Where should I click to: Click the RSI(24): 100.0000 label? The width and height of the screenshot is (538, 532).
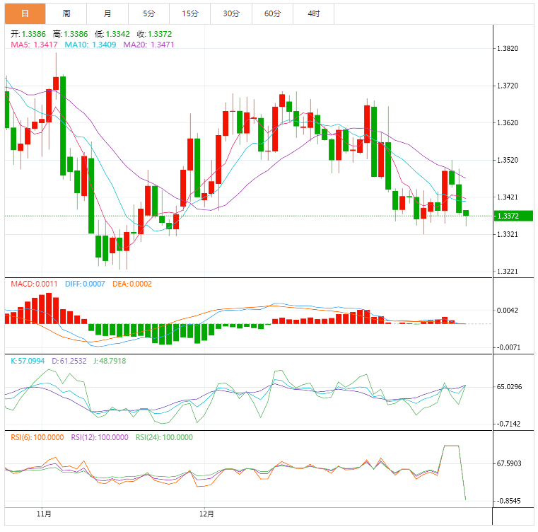click(164, 437)
